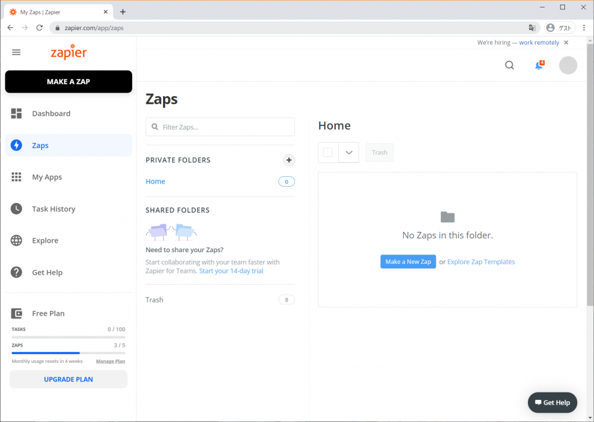Screen dimensions: 594x422
Task: Open the Manage Plan link
Action: (x=110, y=361)
